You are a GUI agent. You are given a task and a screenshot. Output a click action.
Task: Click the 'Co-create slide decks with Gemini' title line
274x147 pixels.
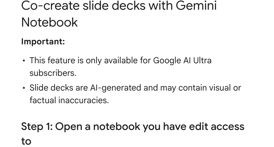pos(119,6)
